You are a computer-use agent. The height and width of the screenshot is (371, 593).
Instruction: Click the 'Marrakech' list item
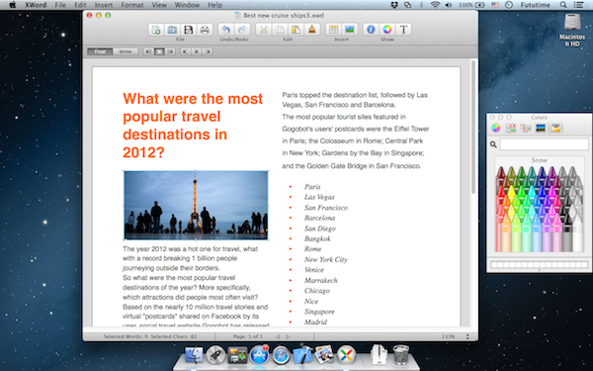pyautogui.click(x=320, y=281)
